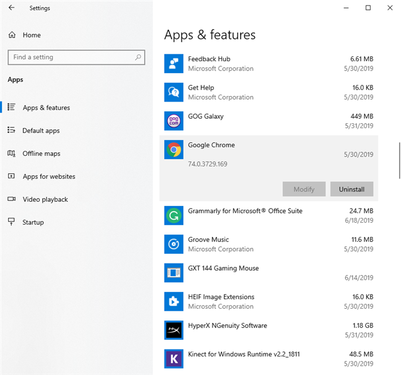Screen dimensions: 401x375
Task: Click the Apps for websites icon
Action: pos(11,176)
